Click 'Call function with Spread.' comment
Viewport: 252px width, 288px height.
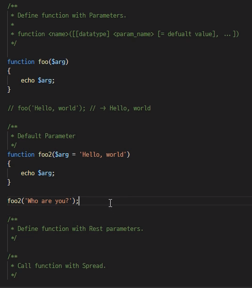pos(61,266)
